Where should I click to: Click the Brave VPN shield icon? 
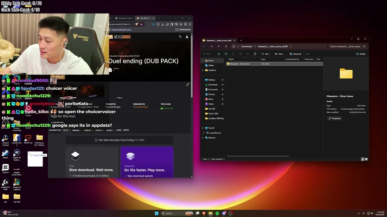(x=185, y=24)
